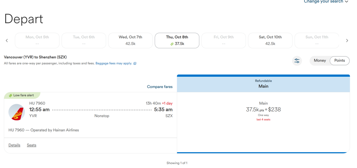The height and width of the screenshot is (168, 357).
Task: Click the Refundable Main column header
Action: click(x=263, y=84)
